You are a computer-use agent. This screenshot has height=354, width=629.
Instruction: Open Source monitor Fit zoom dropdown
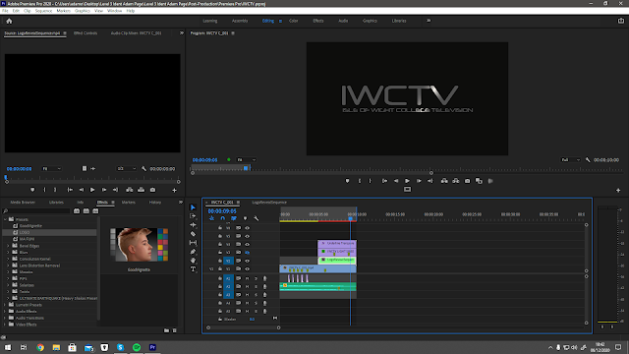pyautogui.click(x=52, y=169)
